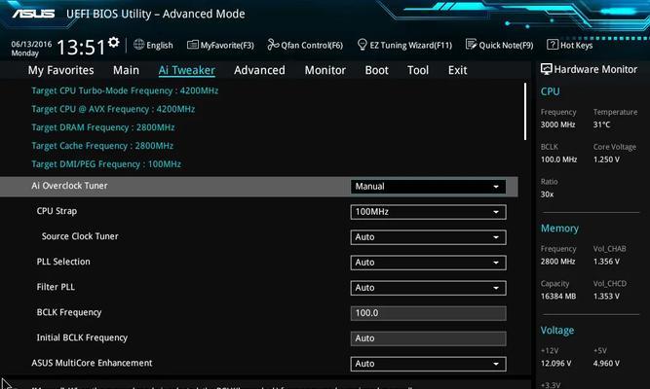Click the ASUS logo

pos(33,14)
